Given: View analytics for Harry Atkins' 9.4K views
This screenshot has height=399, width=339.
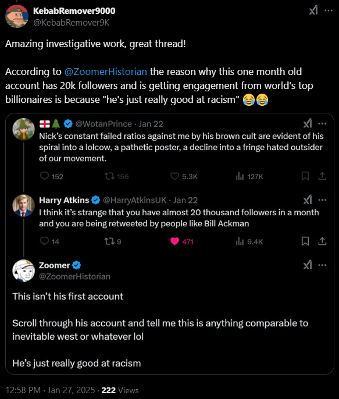Looking at the screenshot, I should click(x=249, y=241).
